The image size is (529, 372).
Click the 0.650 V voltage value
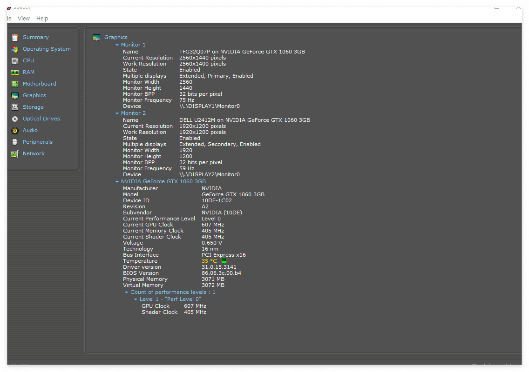(x=212, y=243)
